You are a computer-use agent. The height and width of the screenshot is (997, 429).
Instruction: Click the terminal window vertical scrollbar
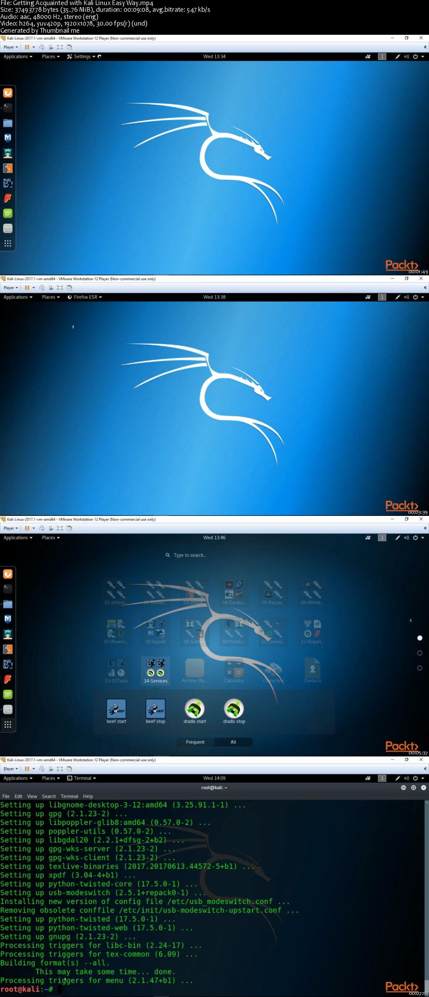[427, 897]
